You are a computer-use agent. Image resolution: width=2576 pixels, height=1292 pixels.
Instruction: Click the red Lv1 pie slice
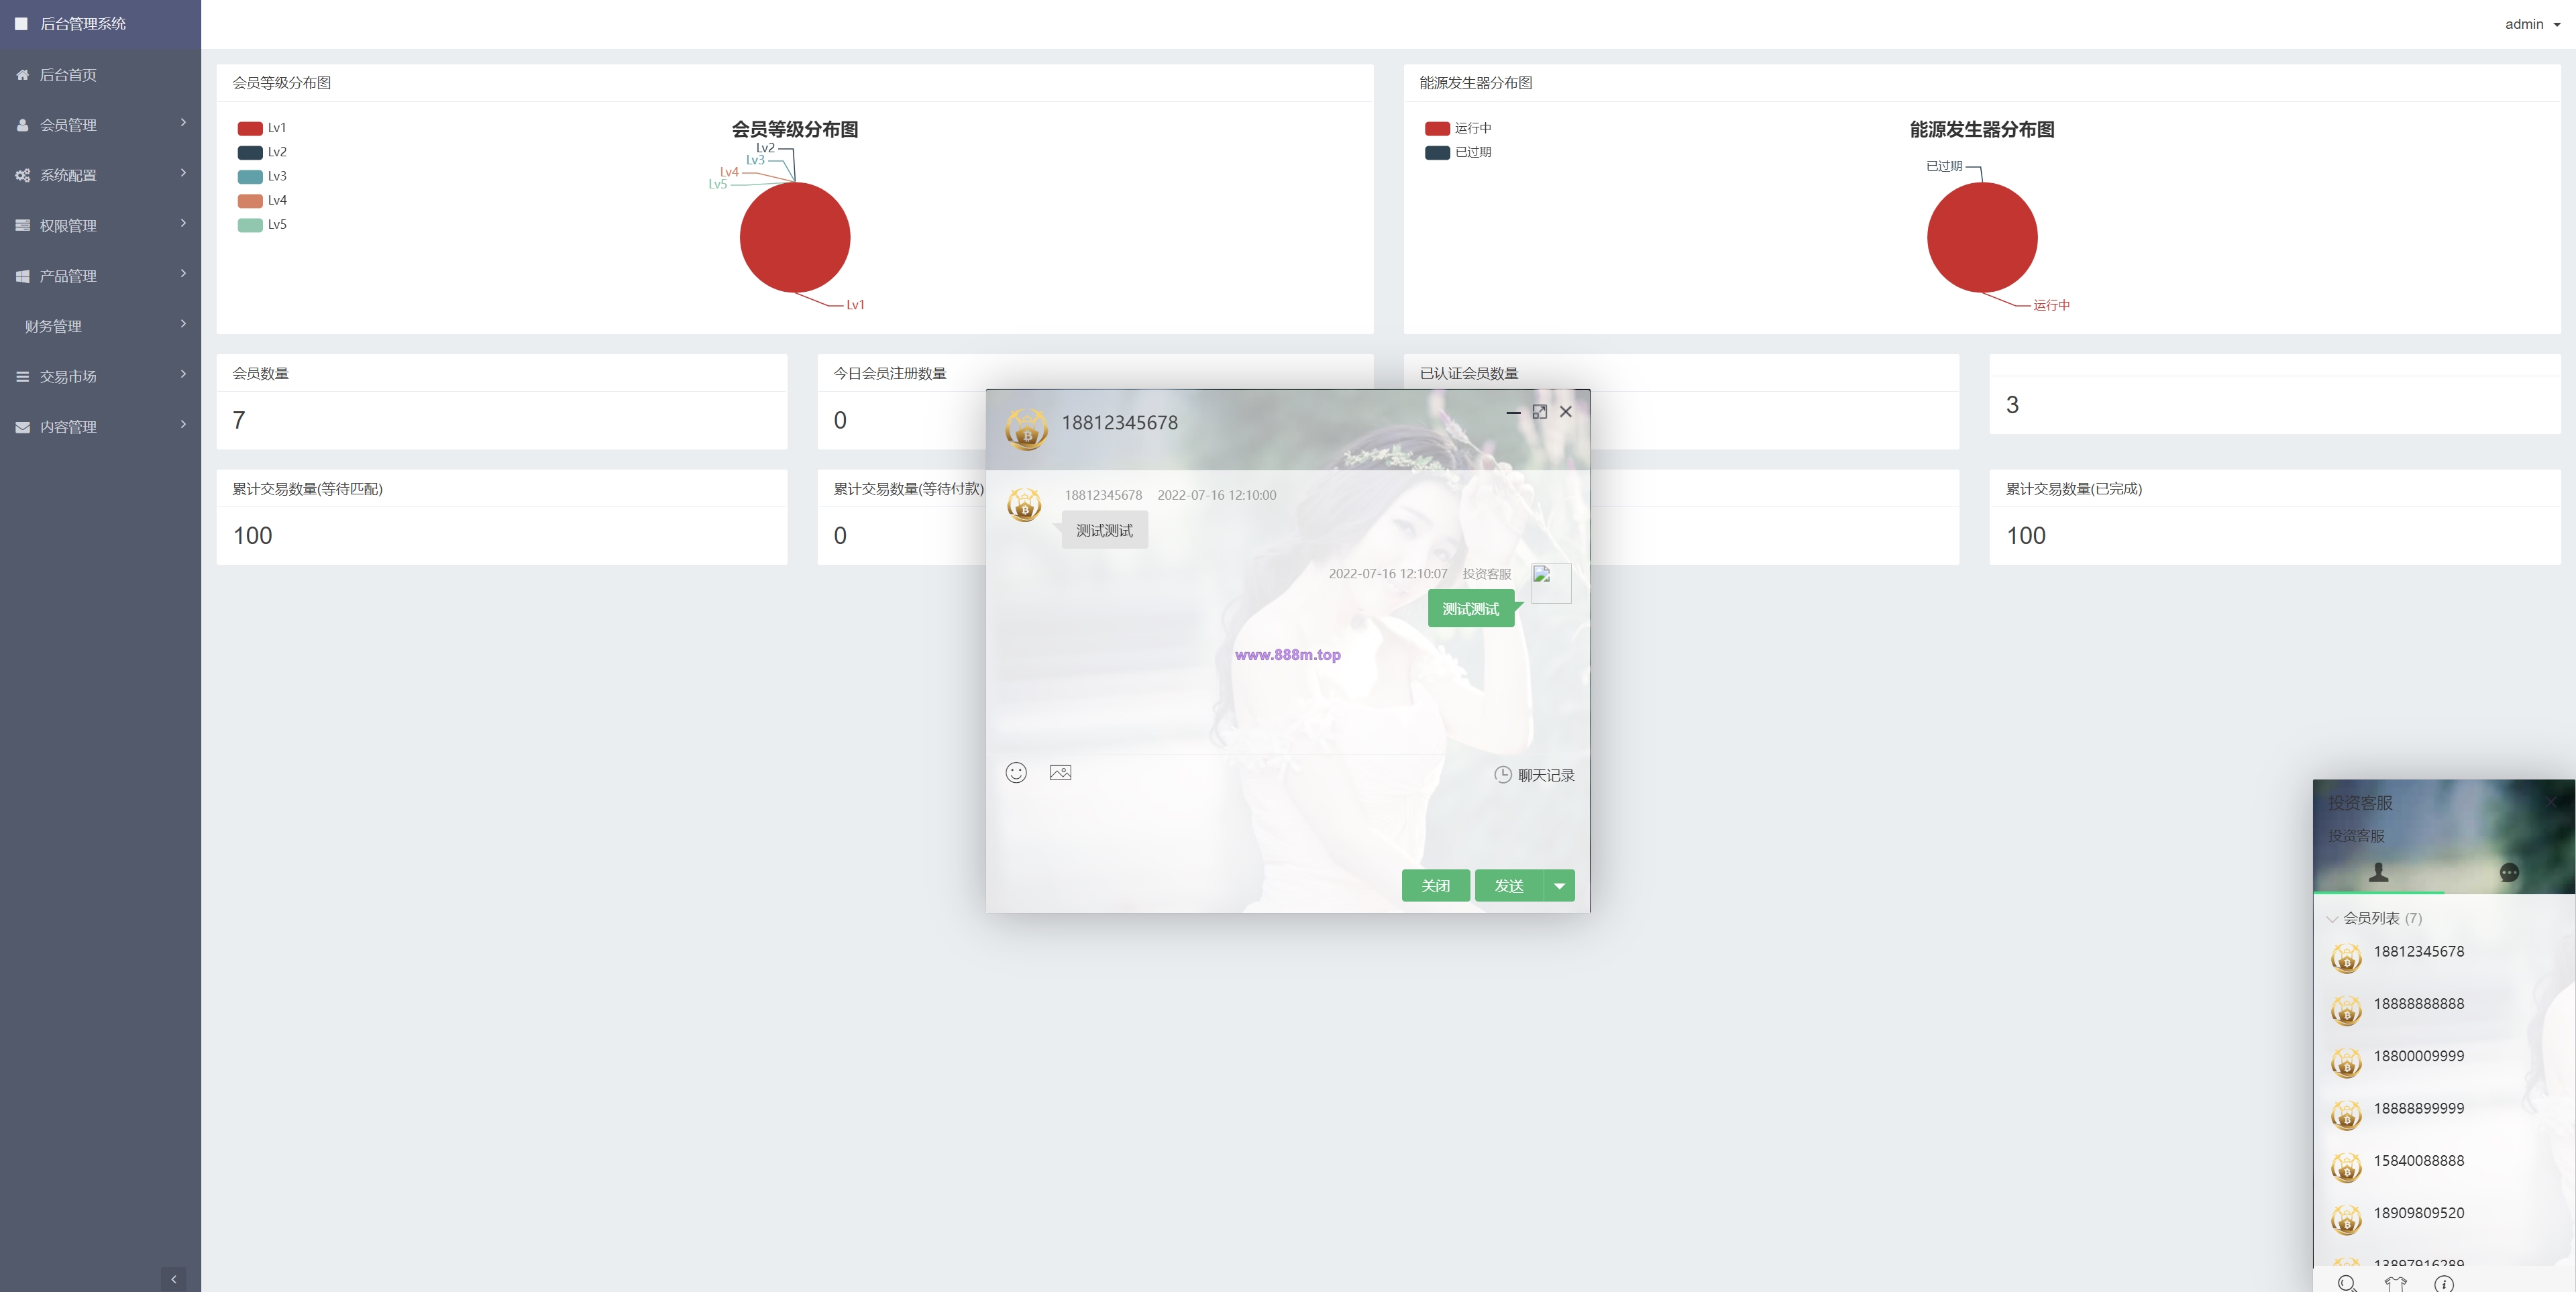pyautogui.click(x=795, y=237)
